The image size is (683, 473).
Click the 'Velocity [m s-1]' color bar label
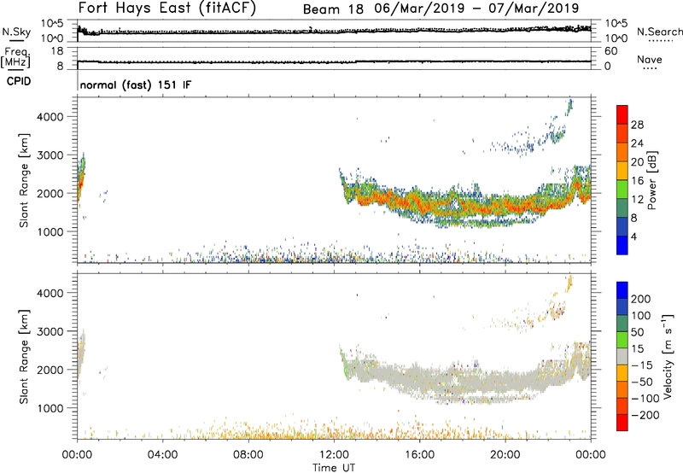click(x=668, y=356)
